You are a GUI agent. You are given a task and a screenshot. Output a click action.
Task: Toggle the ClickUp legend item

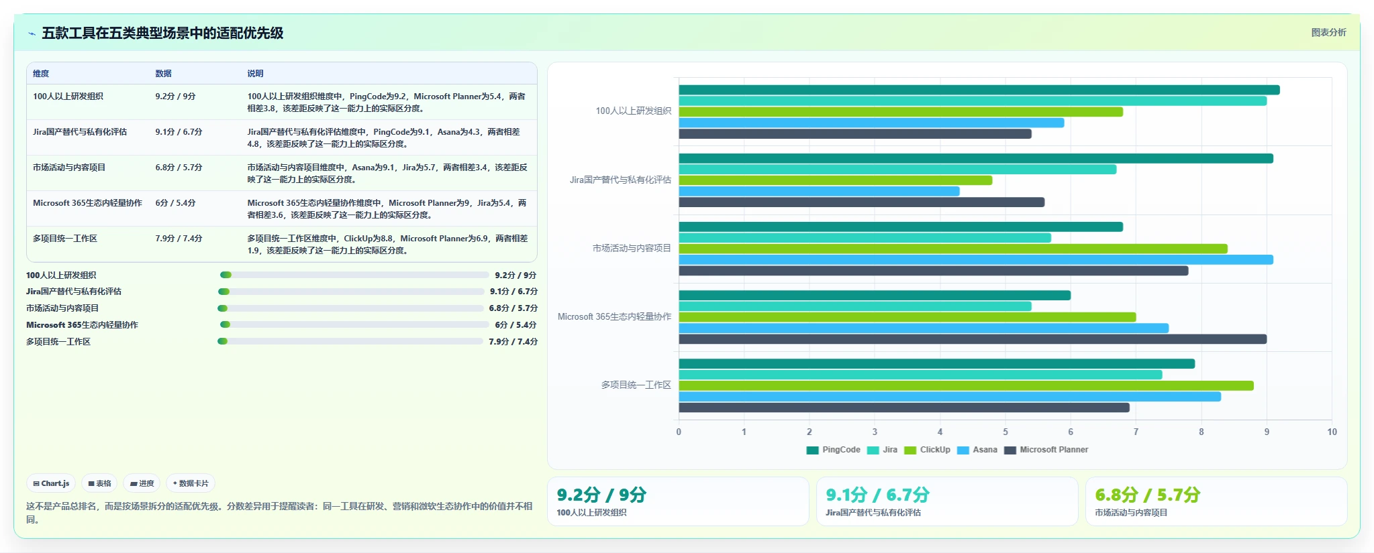(927, 450)
